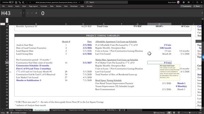Switch to Normal view icon

(x=169, y=113)
